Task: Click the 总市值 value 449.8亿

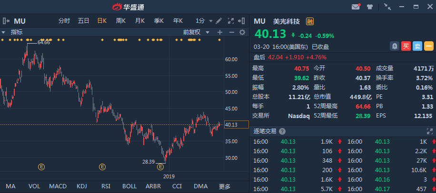Action: (360, 97)
